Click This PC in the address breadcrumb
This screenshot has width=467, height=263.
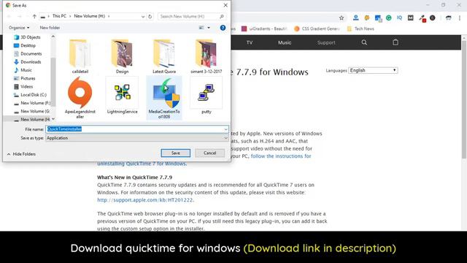59,16
